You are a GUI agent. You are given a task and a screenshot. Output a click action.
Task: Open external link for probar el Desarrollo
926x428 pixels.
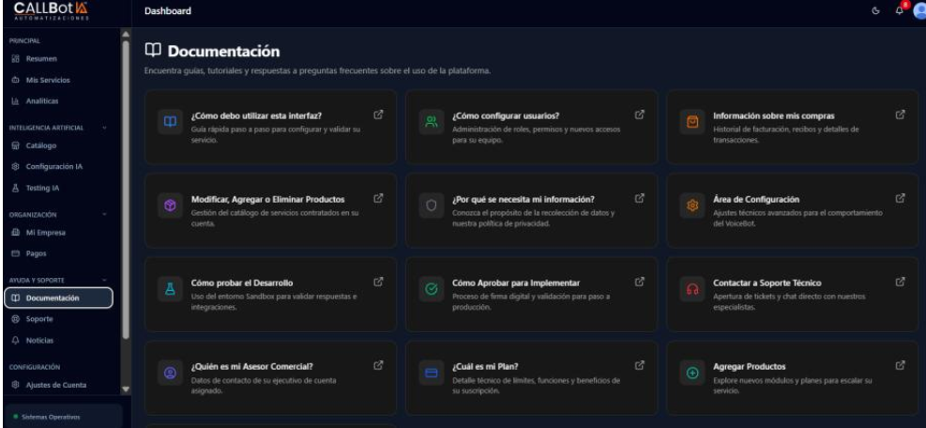(378, 282)
